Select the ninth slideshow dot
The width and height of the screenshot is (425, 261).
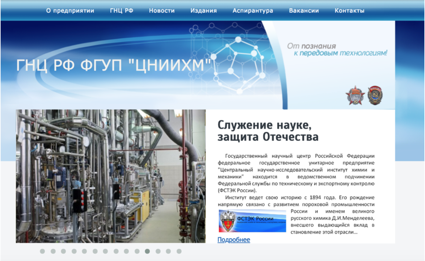pos(127,251)
